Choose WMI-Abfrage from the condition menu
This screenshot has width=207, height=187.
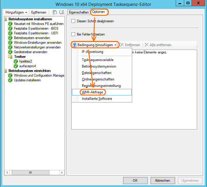tap(93, 92)
